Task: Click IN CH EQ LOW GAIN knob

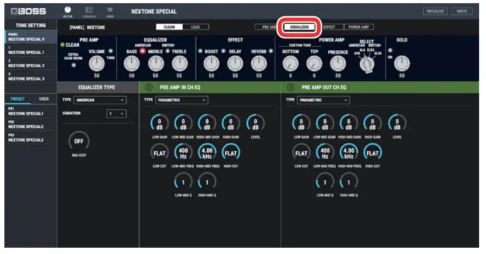Action: click(160, 124)
